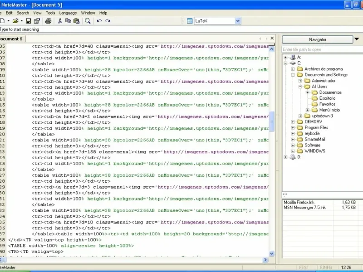363x272 pixels.
Task: Open the LaTeX language dropdown
Action: [238, 21]
